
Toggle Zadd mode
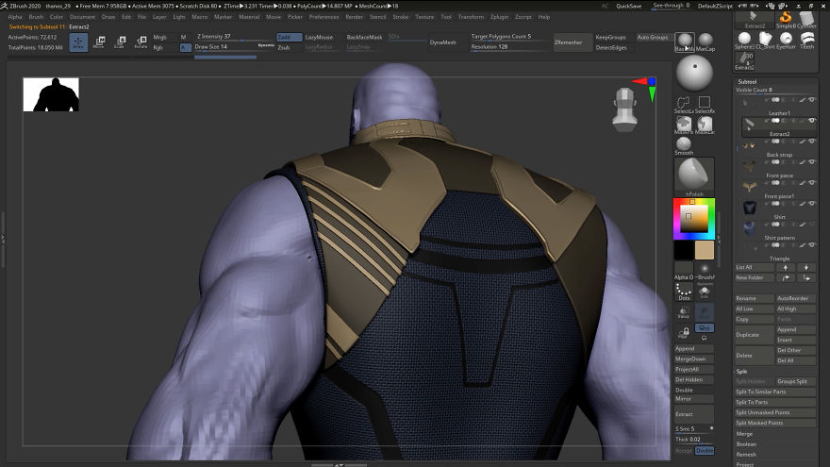289,37
